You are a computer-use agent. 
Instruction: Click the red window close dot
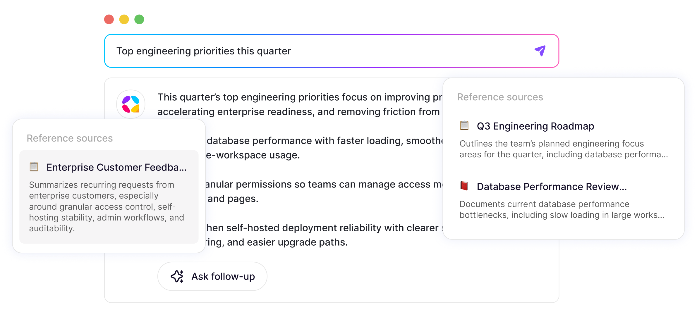click(x=109, y=19)
